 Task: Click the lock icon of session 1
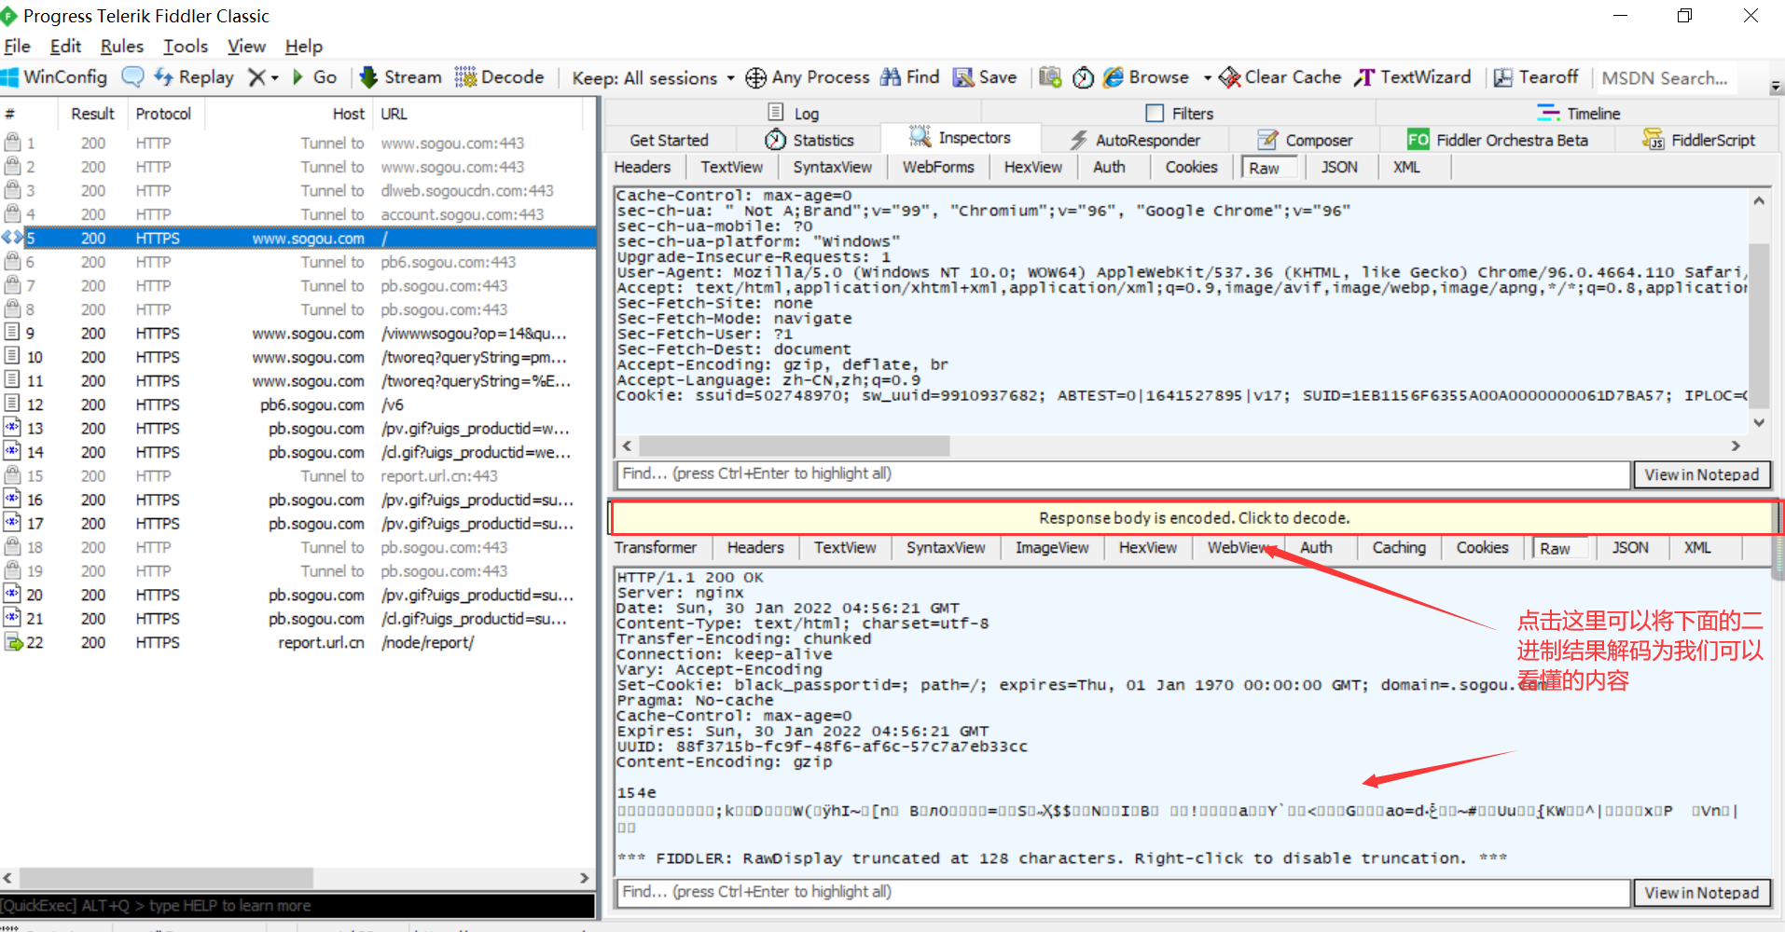pos(12,143)
